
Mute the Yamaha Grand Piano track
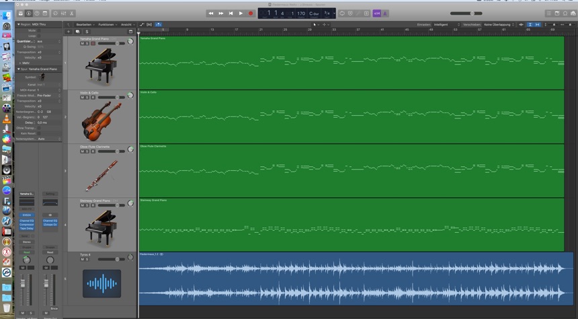[x=82, y=43]
